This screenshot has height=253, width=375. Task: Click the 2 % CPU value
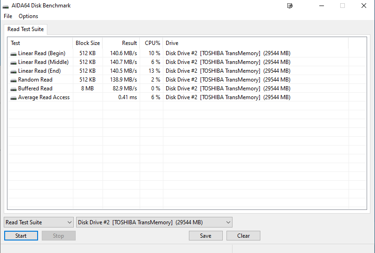pyautogui.click(x=155, y=80)
